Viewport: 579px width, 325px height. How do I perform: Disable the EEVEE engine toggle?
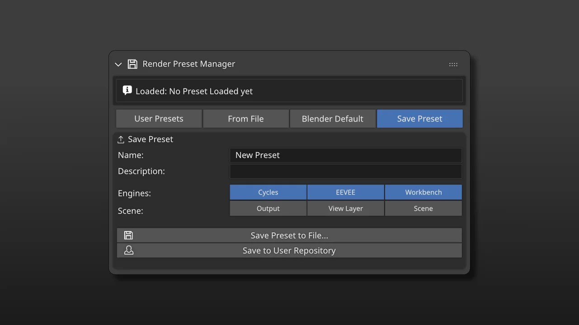345,192
